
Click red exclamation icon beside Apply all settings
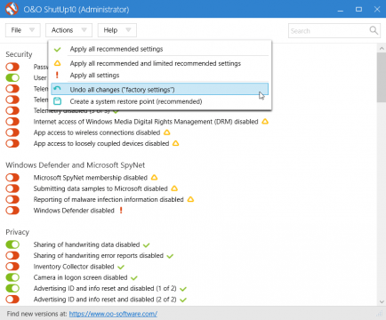pyautogui.click(x=57, y=75)
